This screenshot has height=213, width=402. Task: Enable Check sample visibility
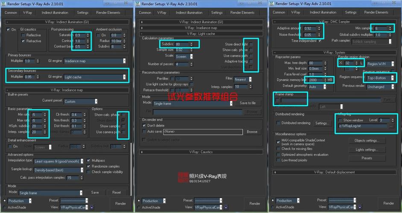point(88,172)
